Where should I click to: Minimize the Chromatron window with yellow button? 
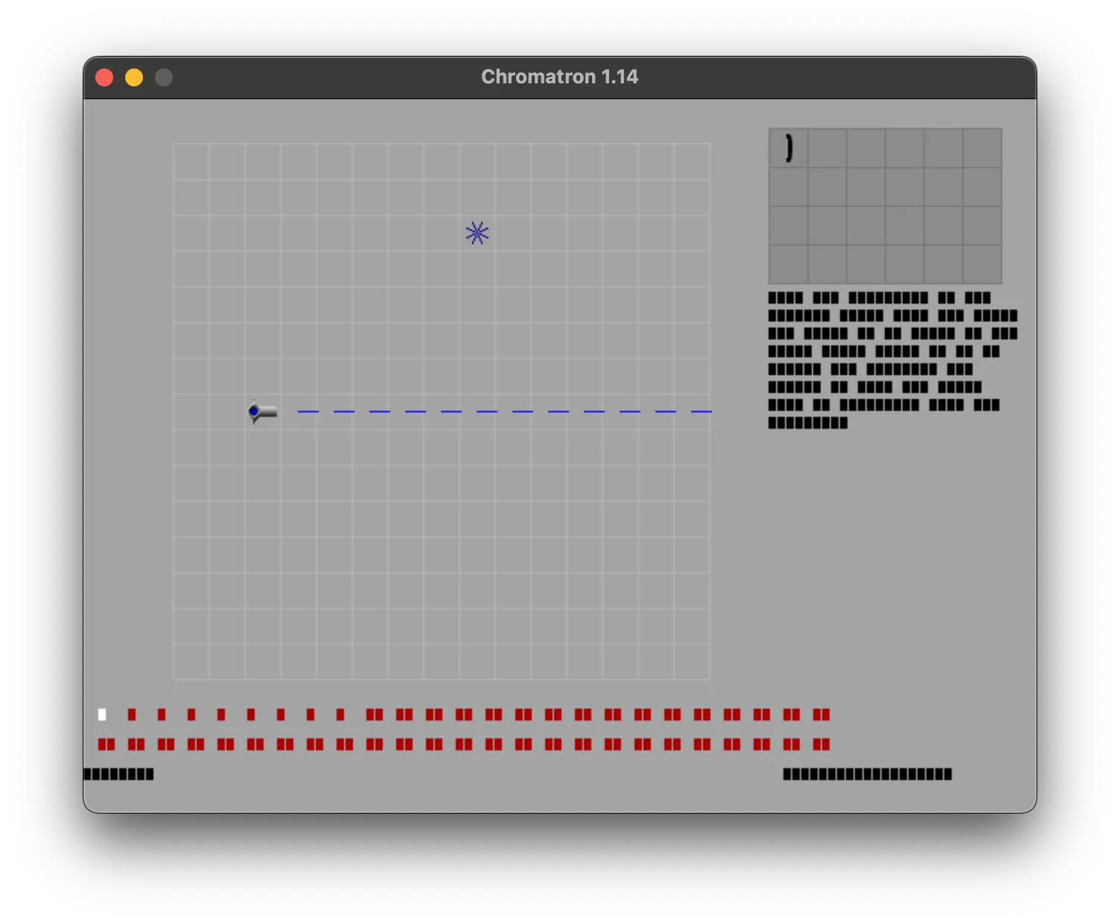coord(134,77)
